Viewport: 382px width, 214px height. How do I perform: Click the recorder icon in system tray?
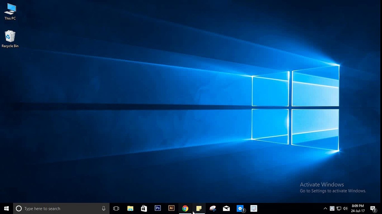[x=332, y=209]
